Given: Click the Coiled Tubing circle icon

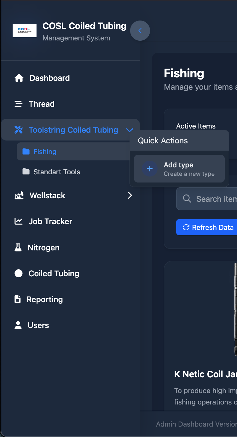Looking at the screenshot, I should [19, 273].
